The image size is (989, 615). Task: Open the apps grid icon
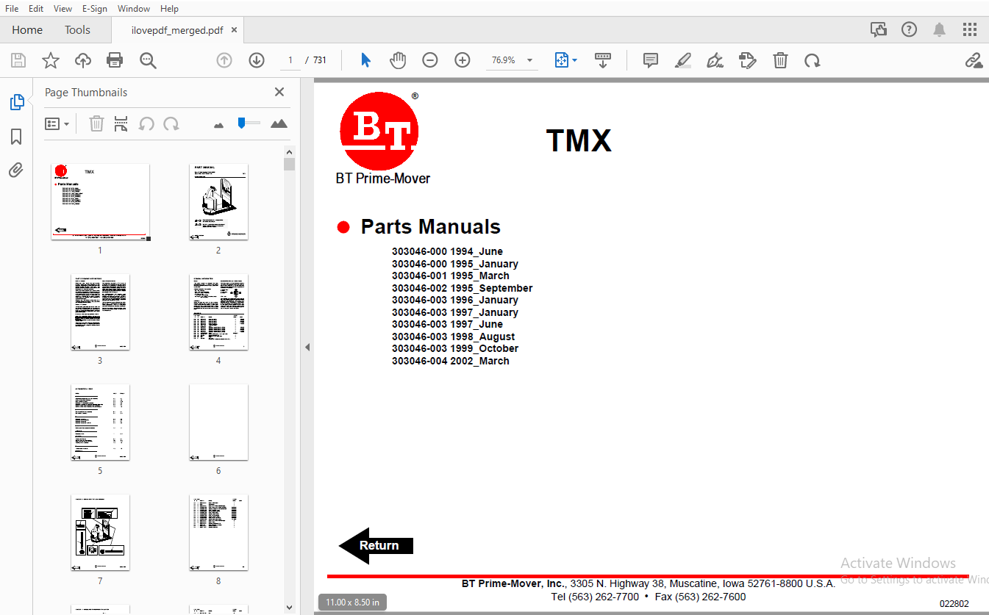970,29
